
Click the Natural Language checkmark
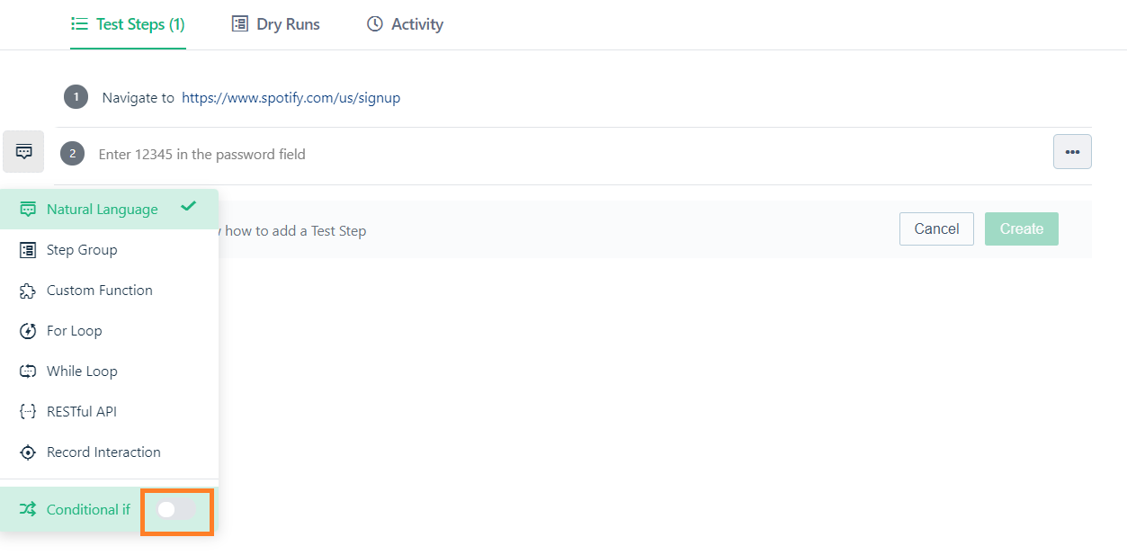click(188, 206)
